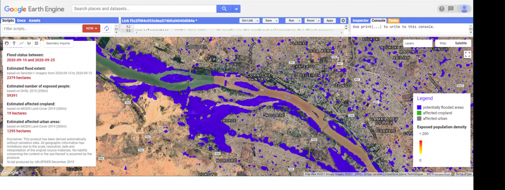Select the hand pan tool
This screenshot has height=190, width=505.
click(x=7, y=43)
